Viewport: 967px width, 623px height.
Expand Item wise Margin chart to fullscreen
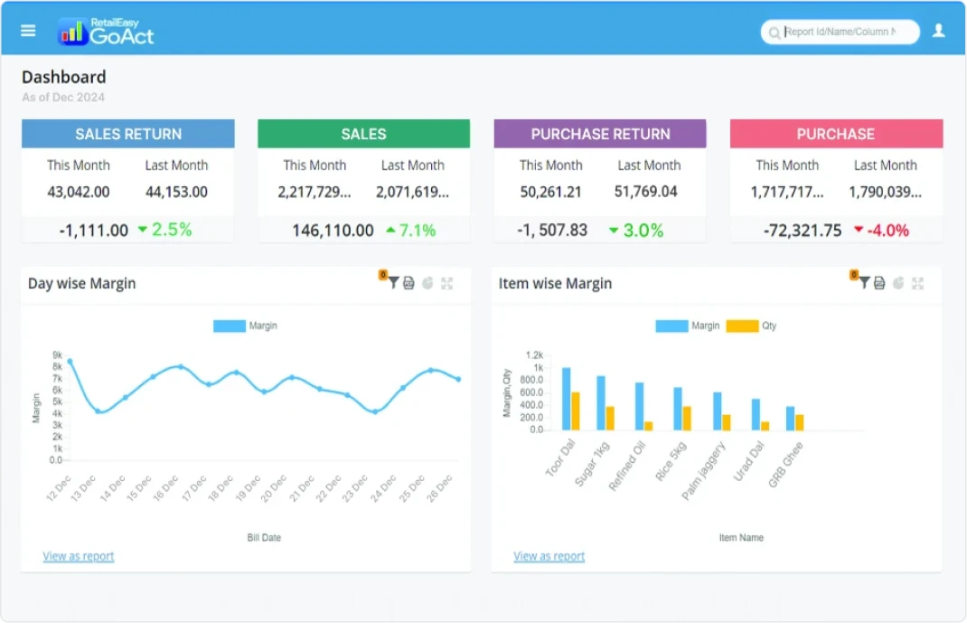click(x=917, y=283)
